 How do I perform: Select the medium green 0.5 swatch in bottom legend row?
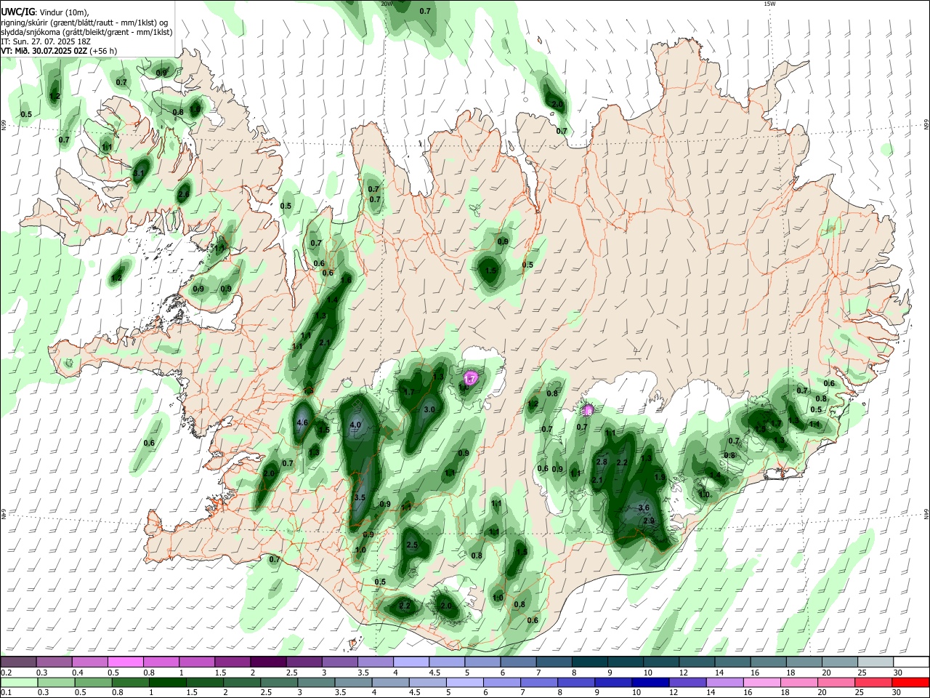[x=93, y=682]
